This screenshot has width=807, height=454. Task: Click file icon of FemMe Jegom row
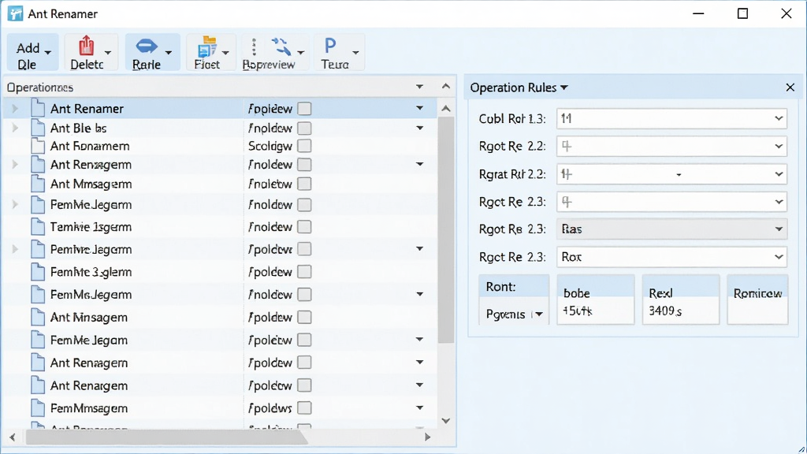[x=38, y=340]
